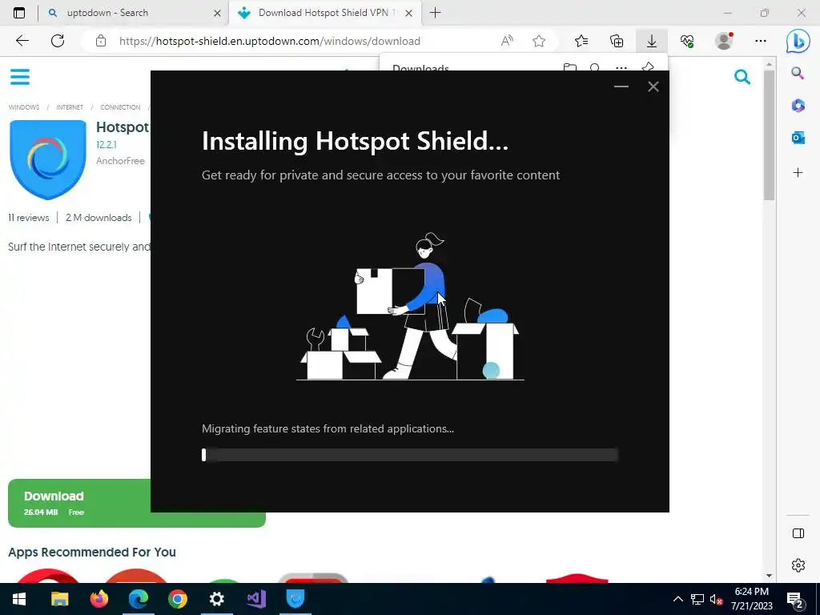Pin the Downloads panel
The image size is (820, 615).
click(648, 67)
